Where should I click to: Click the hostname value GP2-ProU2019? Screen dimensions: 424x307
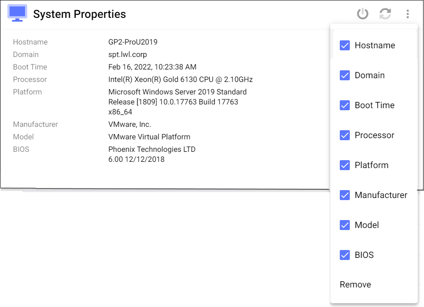tap(133, 42)
